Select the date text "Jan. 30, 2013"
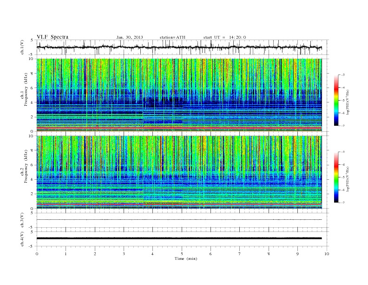Viewport: 368px width, 285px height. click(x=130, y=37)
